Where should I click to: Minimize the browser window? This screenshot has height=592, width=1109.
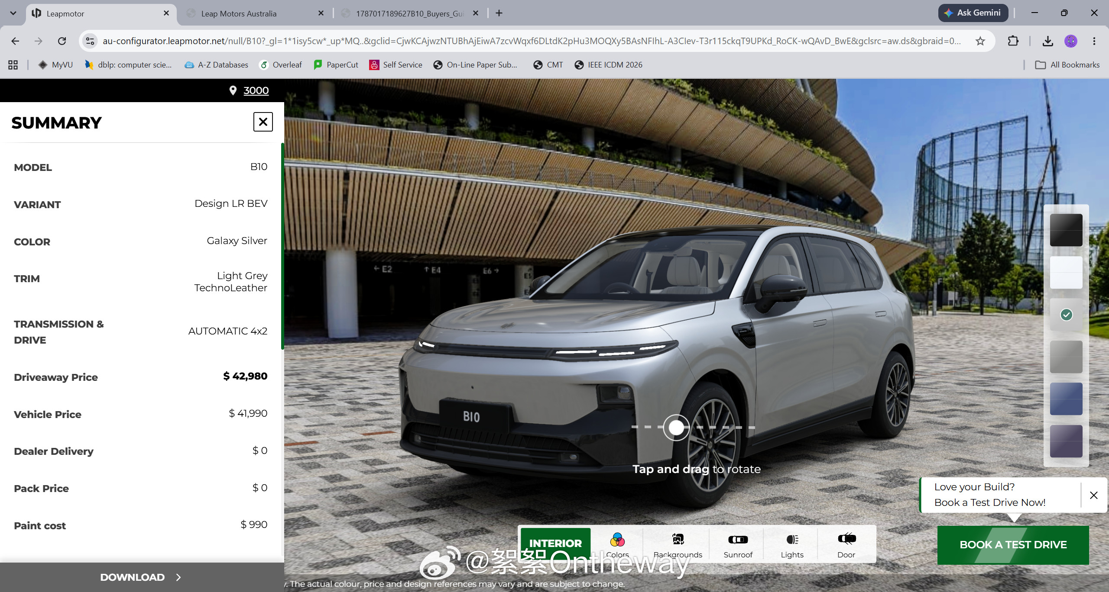[x=1034, y=13]
